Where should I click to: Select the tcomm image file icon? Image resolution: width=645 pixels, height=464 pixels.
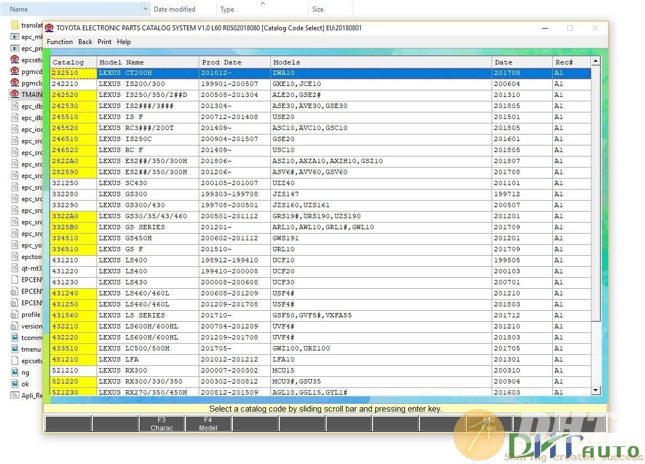pos(15,337)
